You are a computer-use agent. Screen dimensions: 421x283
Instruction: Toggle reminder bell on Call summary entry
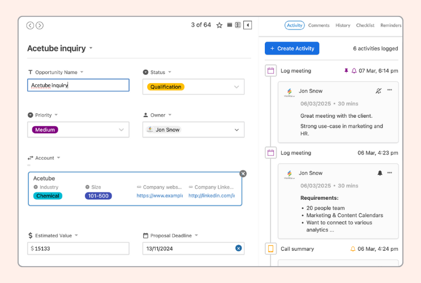pos(353,249)
